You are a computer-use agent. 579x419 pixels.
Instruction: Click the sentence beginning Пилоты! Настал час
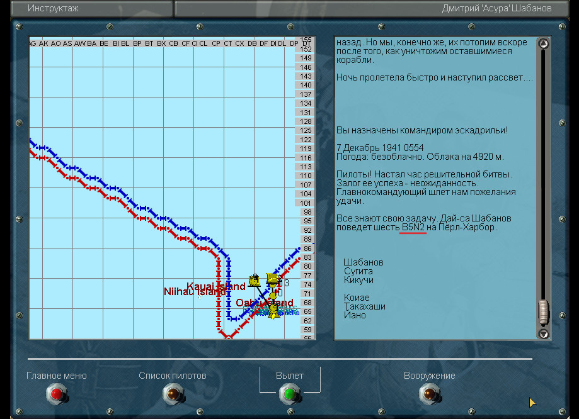(424, 174)
